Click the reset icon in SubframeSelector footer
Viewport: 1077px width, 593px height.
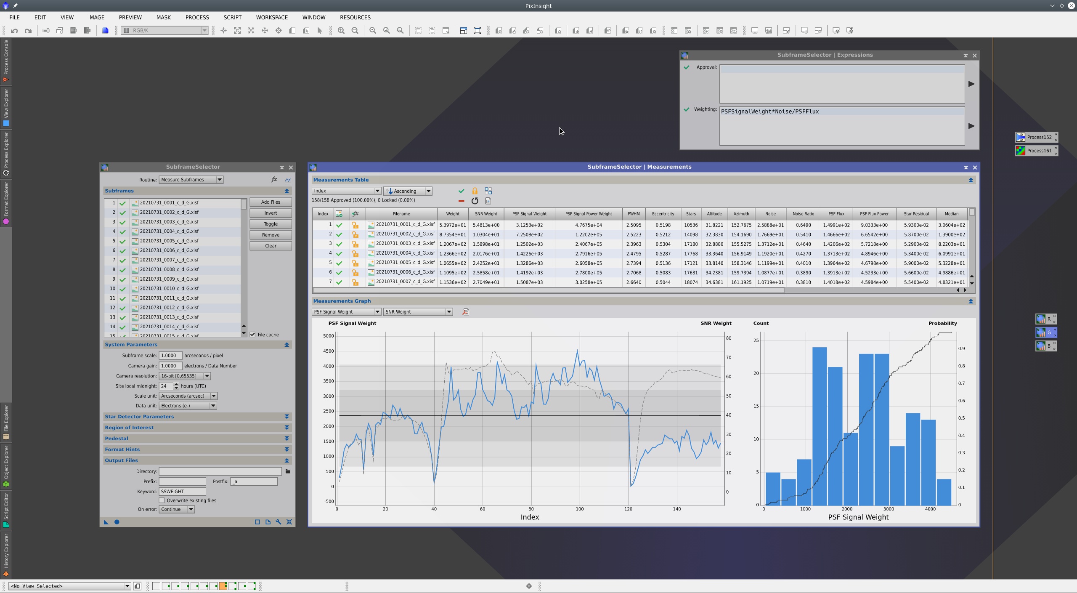point(289,522)
